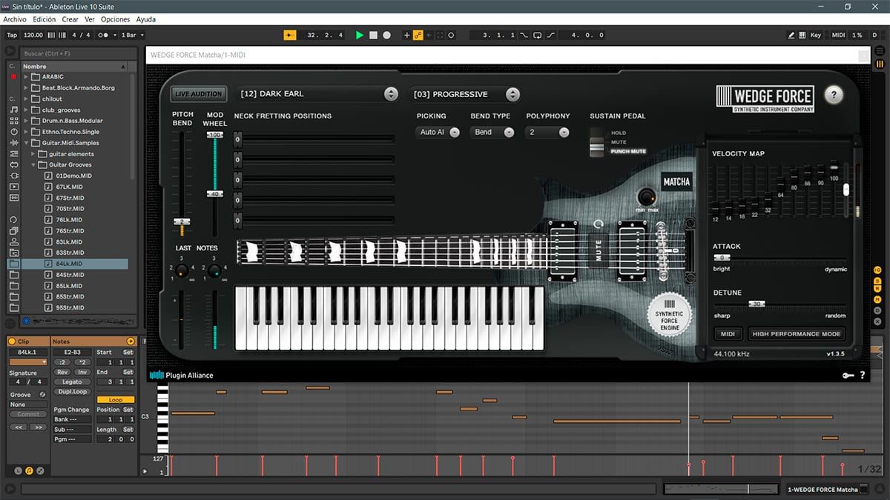The height and width of the screenshot is (500, 890).
Task: Click the plugin MIDI button
Action: [728, 334]
